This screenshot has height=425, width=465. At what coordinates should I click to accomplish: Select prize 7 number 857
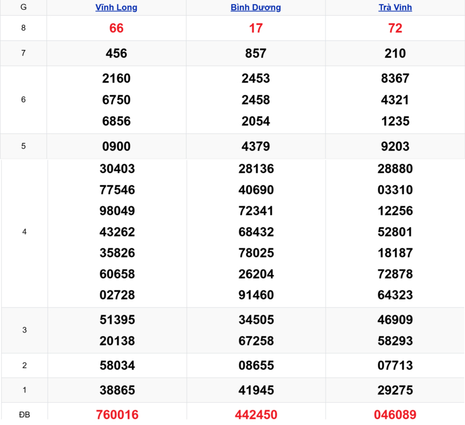tap(256, 53)
